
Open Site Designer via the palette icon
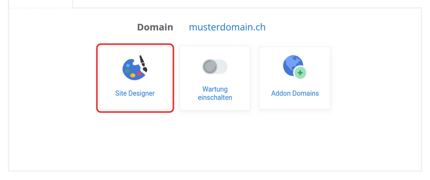[x=135, y=67]
